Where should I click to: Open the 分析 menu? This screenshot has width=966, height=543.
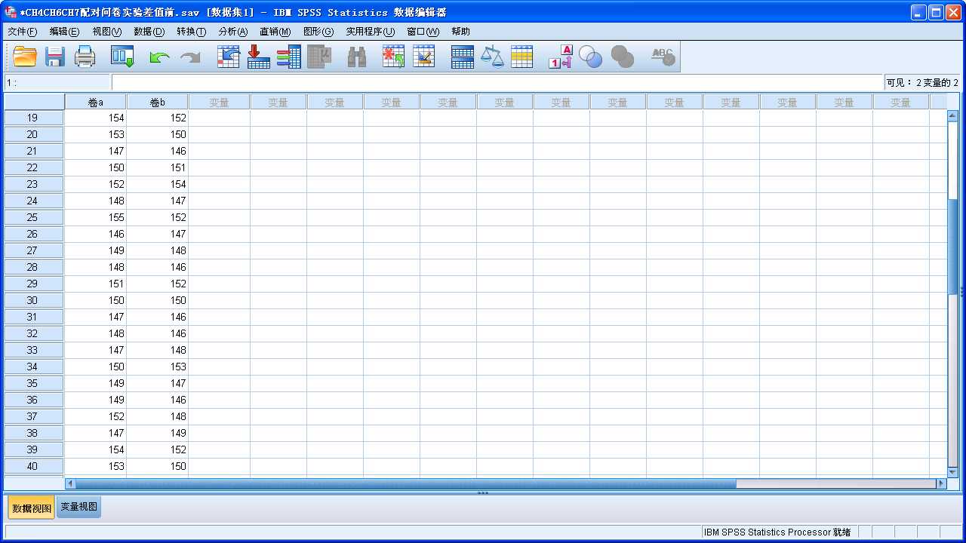232,32
